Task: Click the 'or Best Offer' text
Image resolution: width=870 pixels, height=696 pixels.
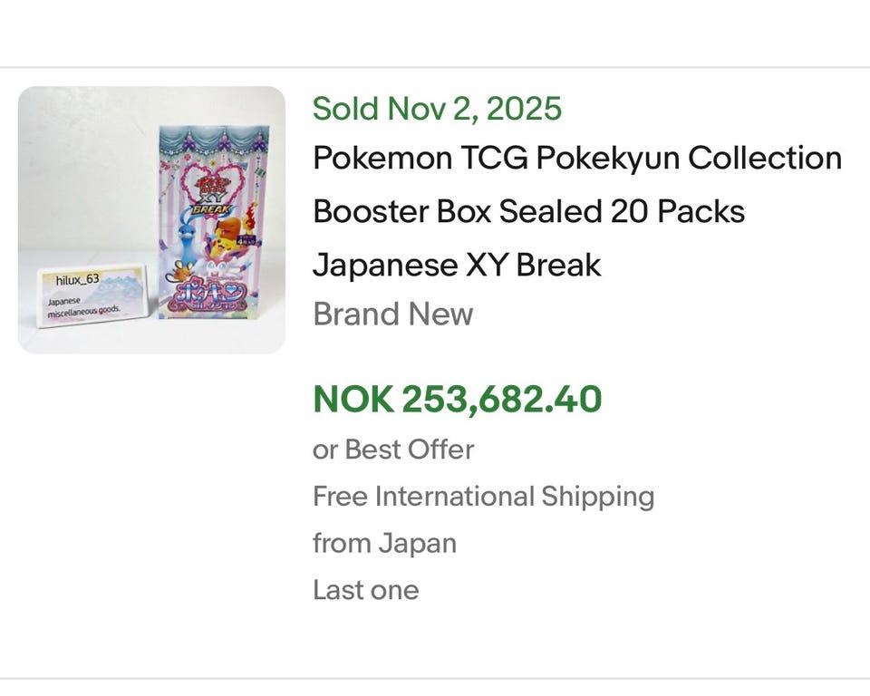Action: point(393,449)
